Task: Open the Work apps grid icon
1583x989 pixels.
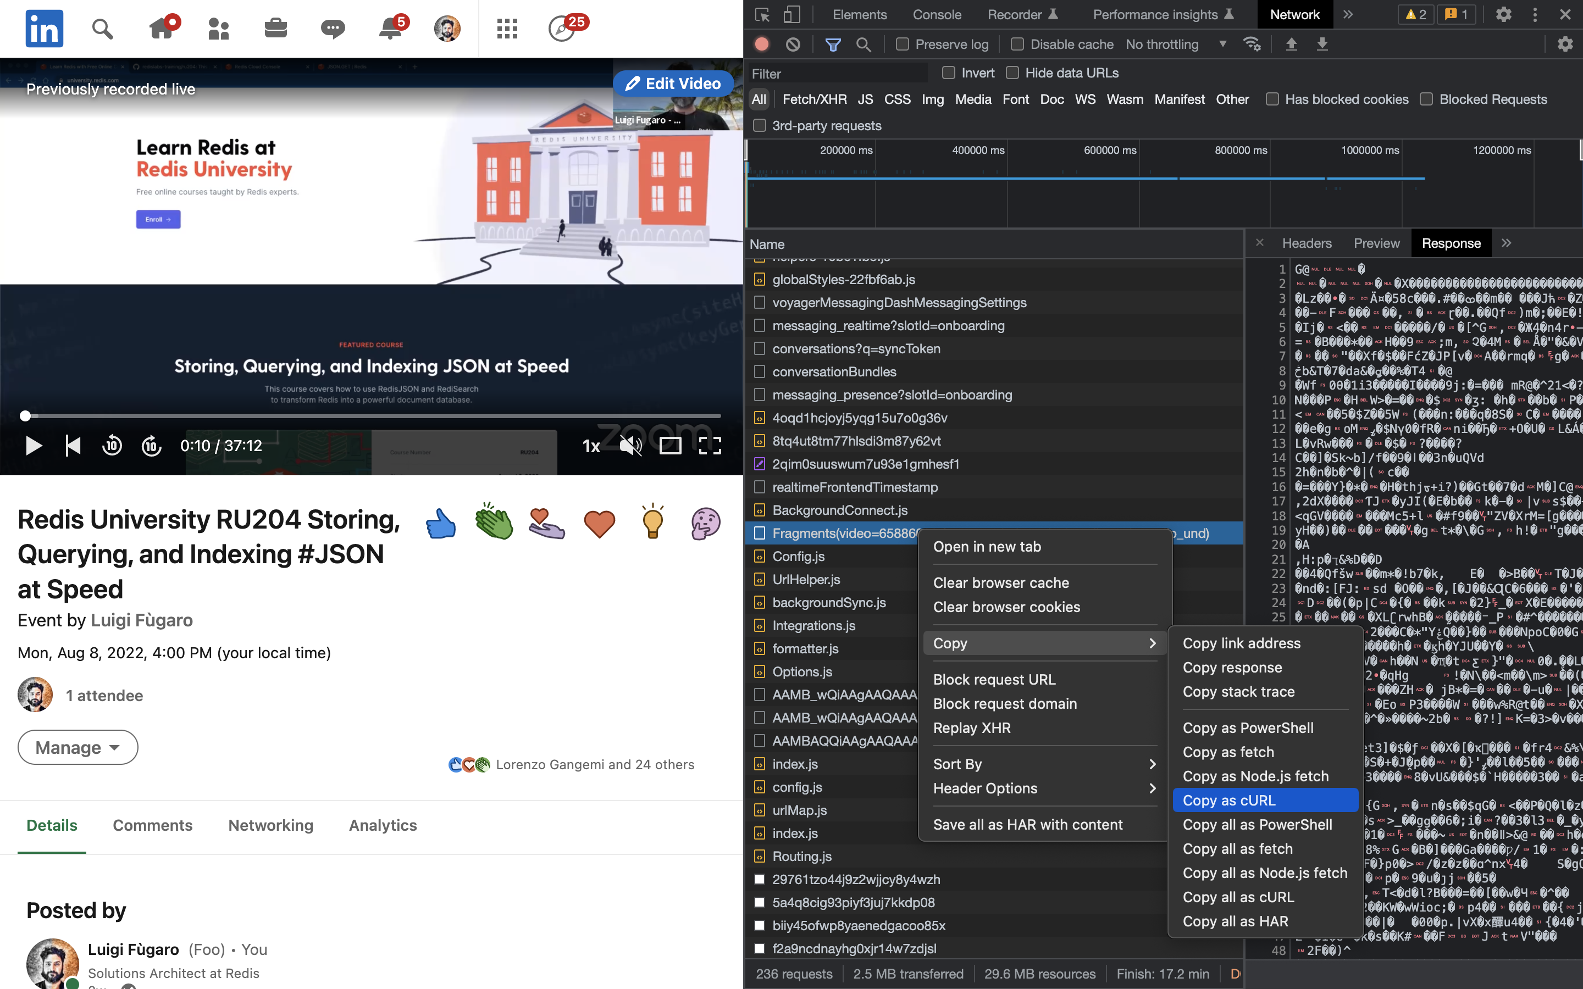Action: coord(507,28)
